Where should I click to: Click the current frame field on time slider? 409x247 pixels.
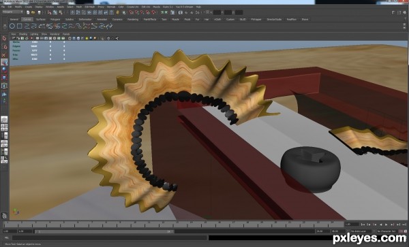point(351,224)
